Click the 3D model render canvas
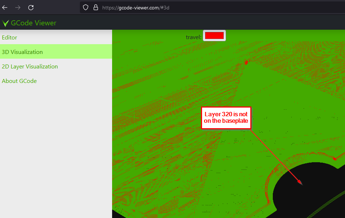 click(229, 130)
